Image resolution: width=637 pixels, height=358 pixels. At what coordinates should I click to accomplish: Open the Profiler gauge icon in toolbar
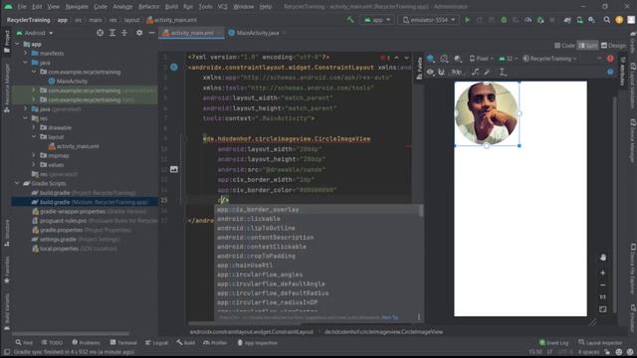(x=529, y=20)
